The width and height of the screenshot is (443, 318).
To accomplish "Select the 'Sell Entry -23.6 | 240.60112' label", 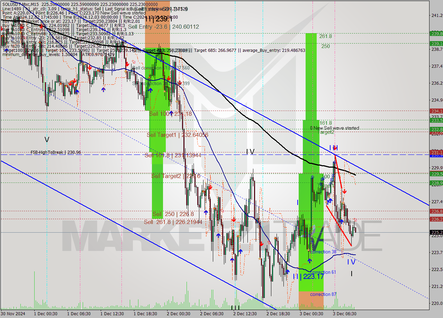I will (x=163, y=27).
